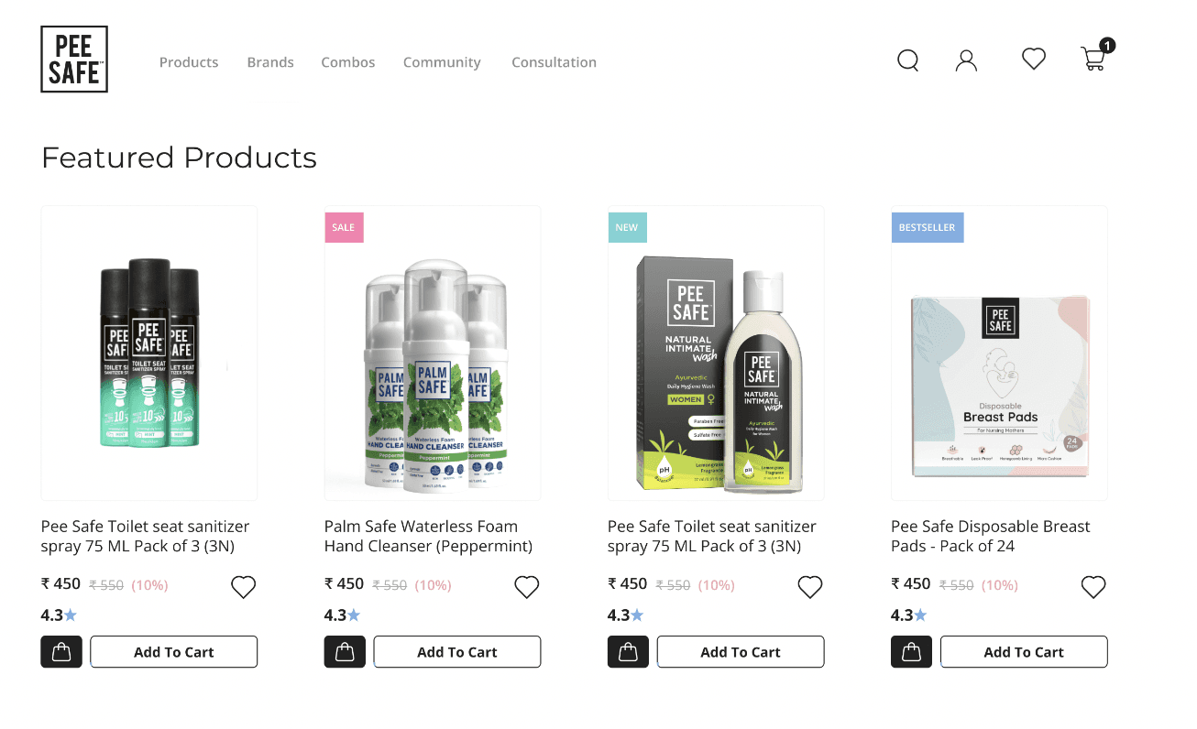Click the Pee Safe logo

coord(74,59)
